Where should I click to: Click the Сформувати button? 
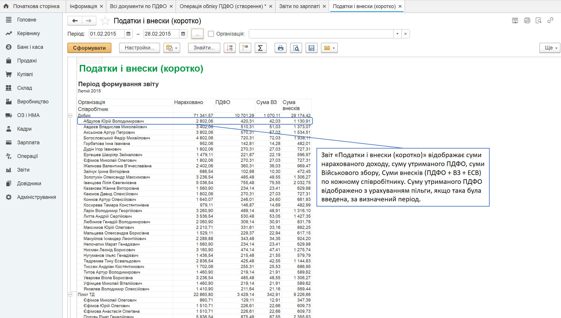point(89,48)
